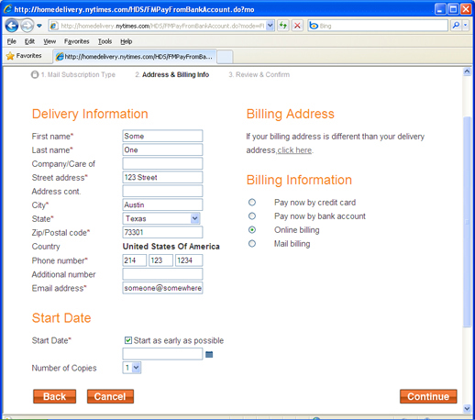Click step 3 Review & Confirm
The image size is (475, 420).
260,74
